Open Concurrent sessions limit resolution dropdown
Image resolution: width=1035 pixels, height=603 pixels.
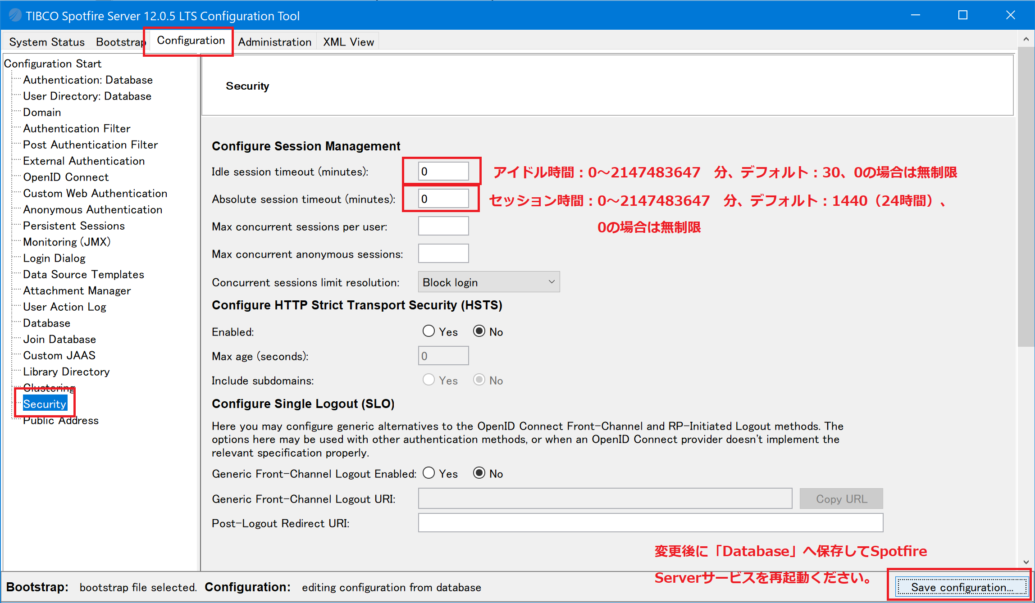(489, 282)
